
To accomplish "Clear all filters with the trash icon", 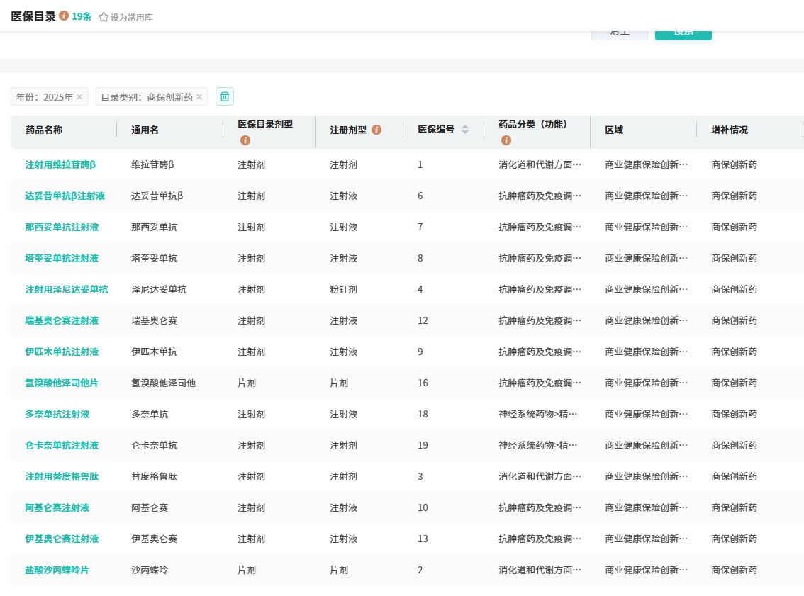I will pyautogui.click(x=225, y=96).
